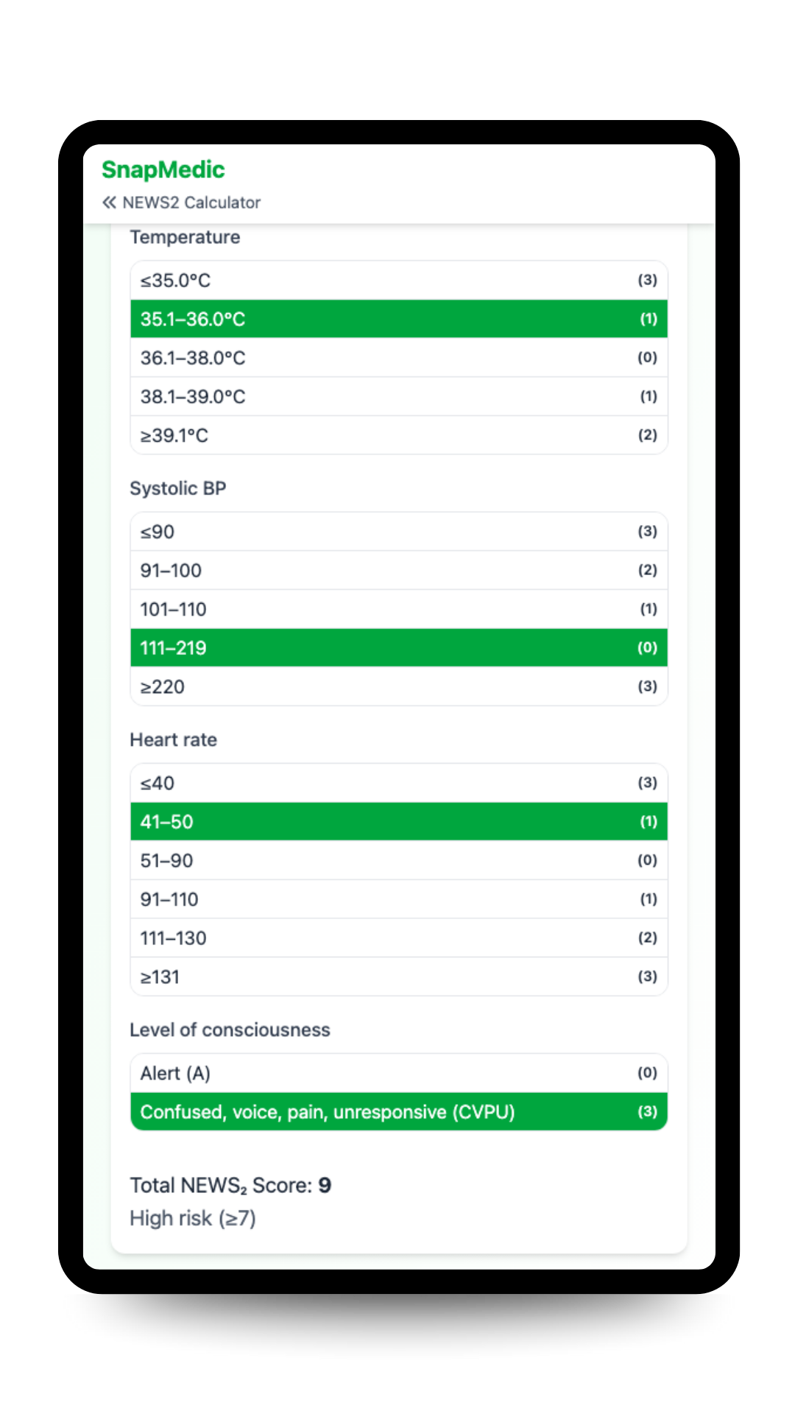Image resolution: width=795 pixels, height=1414 pixels.
Task: Select heart rate ≤40 option
Action: (x=398, y=783)
